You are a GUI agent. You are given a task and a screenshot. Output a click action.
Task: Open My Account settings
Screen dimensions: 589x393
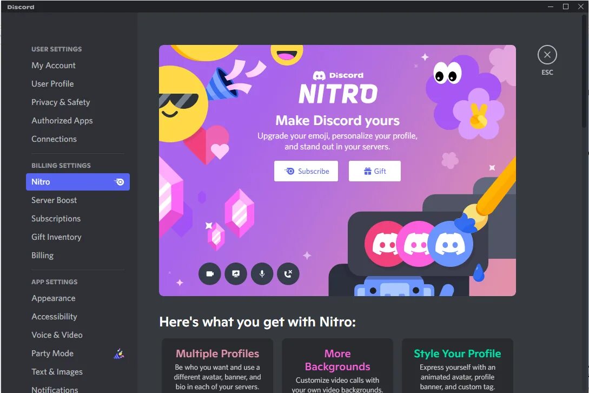pos(78,65)
